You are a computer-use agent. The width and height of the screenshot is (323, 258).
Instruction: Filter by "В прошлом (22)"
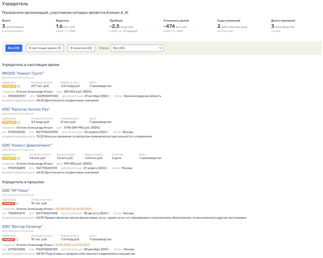pyautogui.click(x=81, y=48)
